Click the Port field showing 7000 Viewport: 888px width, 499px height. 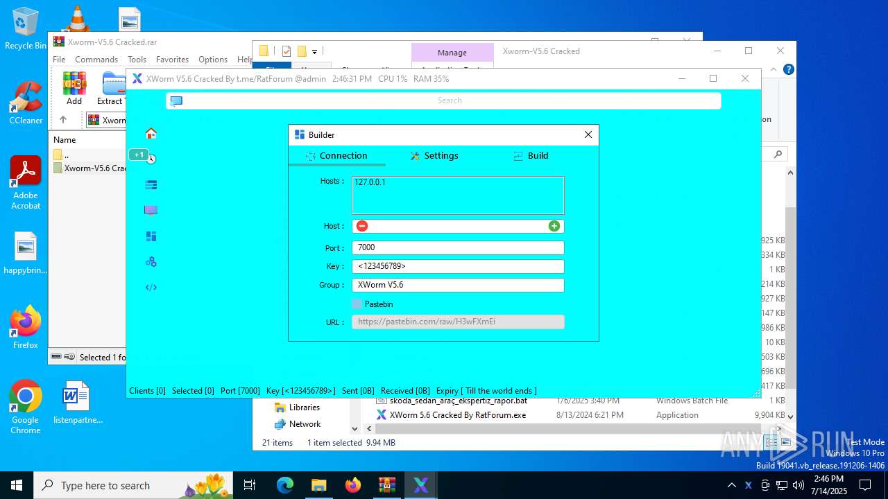458,247
